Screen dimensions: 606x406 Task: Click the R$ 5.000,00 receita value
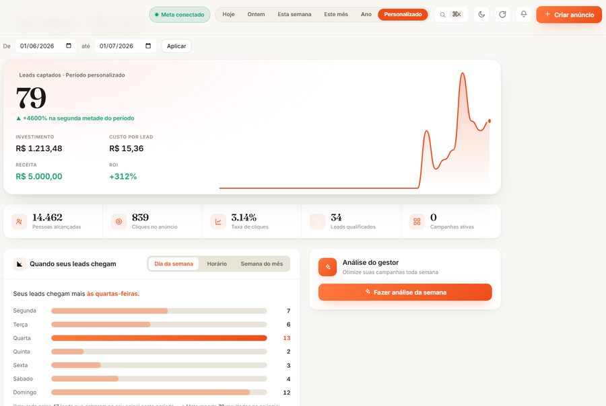click(39, 176)
